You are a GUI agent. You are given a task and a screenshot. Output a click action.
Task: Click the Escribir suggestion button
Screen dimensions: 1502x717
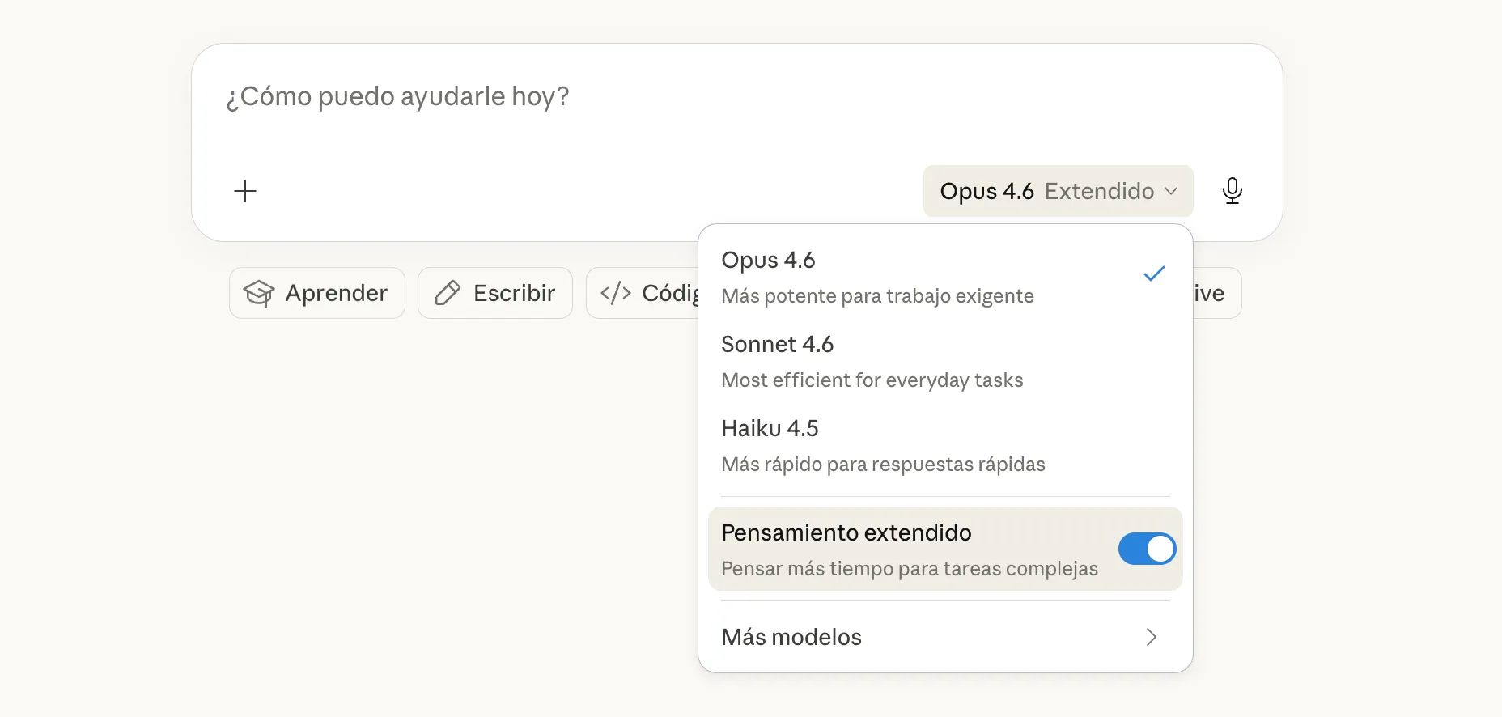coord(495,293)
